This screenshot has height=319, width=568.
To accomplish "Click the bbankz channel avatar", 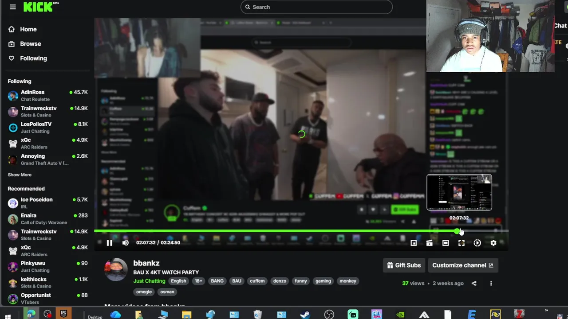I will [116, 269].
